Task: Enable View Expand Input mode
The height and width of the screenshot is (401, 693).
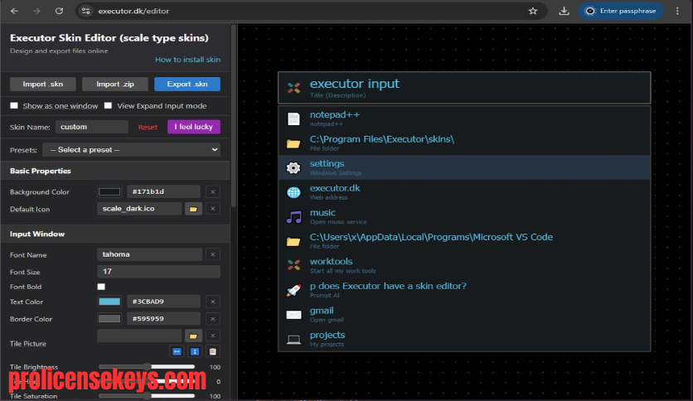Action: 109,105
